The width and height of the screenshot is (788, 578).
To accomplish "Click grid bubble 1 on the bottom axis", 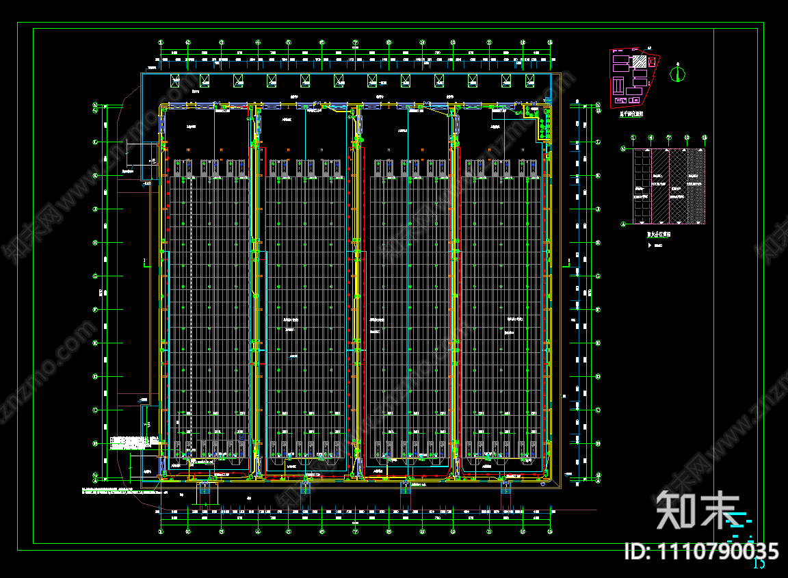I will click(161, 531).
